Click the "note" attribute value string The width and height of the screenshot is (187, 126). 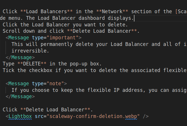pos(56,84)
